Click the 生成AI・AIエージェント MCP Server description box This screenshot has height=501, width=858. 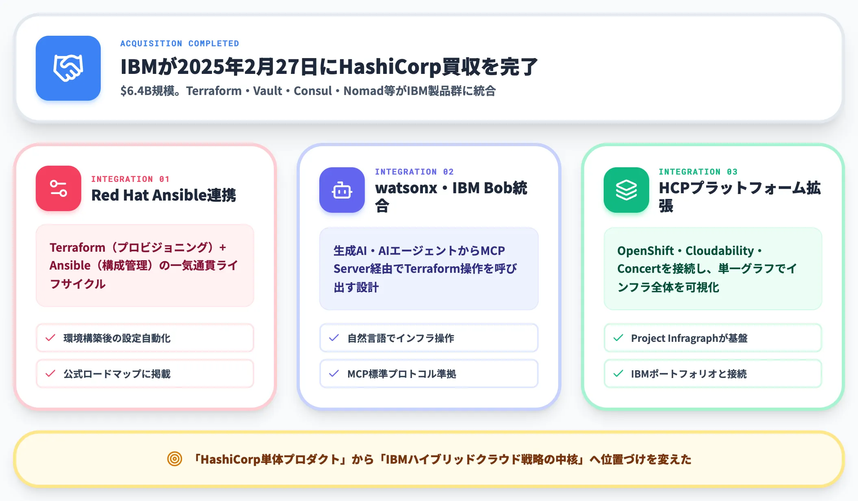point(429,269)
